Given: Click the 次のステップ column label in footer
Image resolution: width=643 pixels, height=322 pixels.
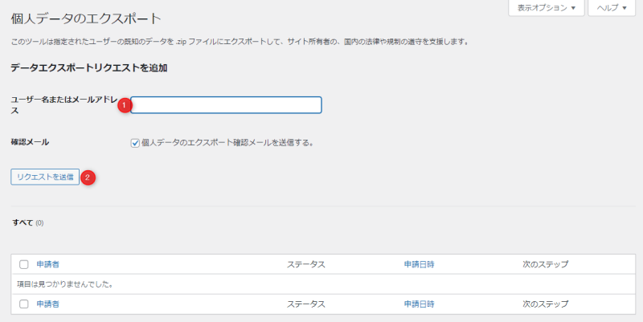Looking at the screenshot, I should [x=545, y=304].
